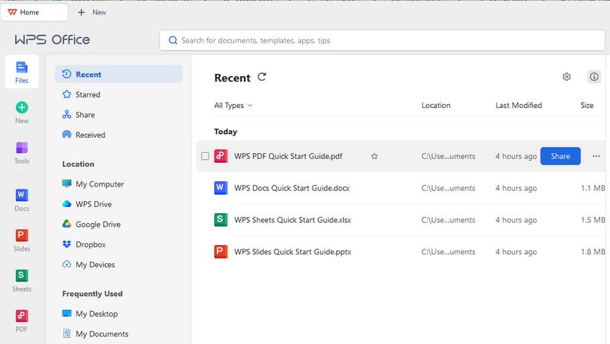610x344 pixels.
Task: Open WPS Sheets Quick Start Guide.xlsx
Action: click(293, 220)
